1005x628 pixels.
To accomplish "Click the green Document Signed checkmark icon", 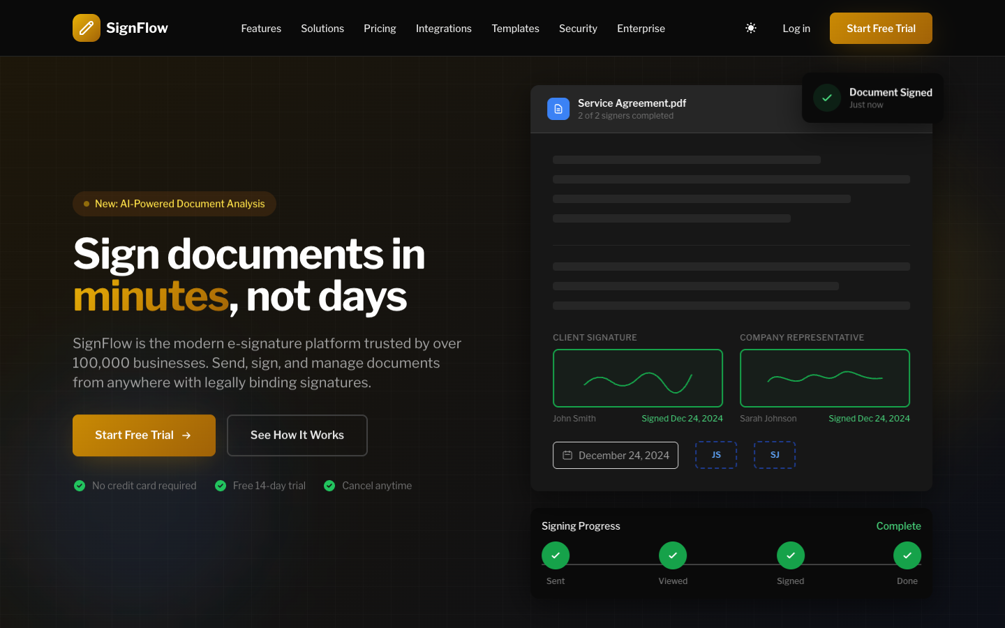I will point(826,98).
